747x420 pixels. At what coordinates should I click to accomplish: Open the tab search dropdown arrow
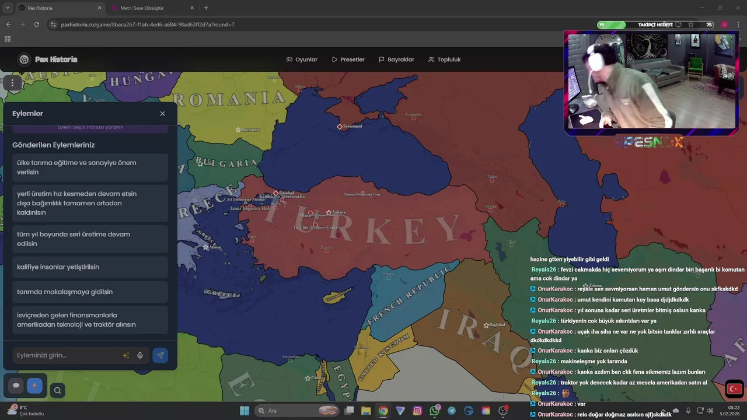7,8
